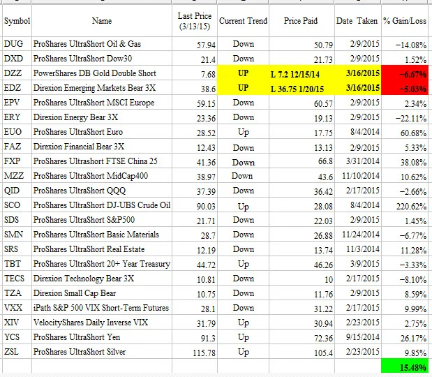Click the SMN symbol cell
The height and width of the screenshot is (377, 432).
(x=17, y=235)
